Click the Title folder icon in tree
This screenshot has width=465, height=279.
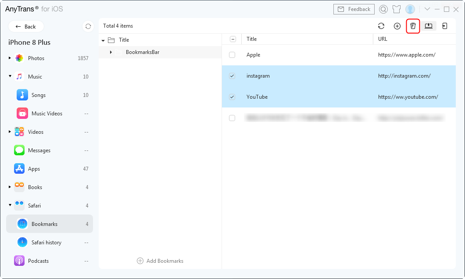coord(111,40)
